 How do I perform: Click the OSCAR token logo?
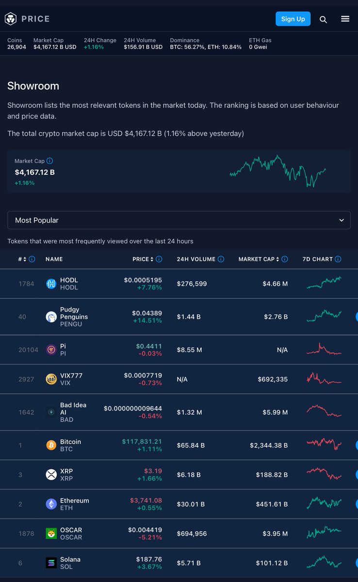coord(51,533)
